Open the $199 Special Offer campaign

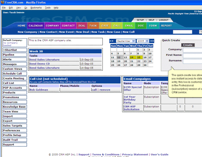(x=132, y=88)
